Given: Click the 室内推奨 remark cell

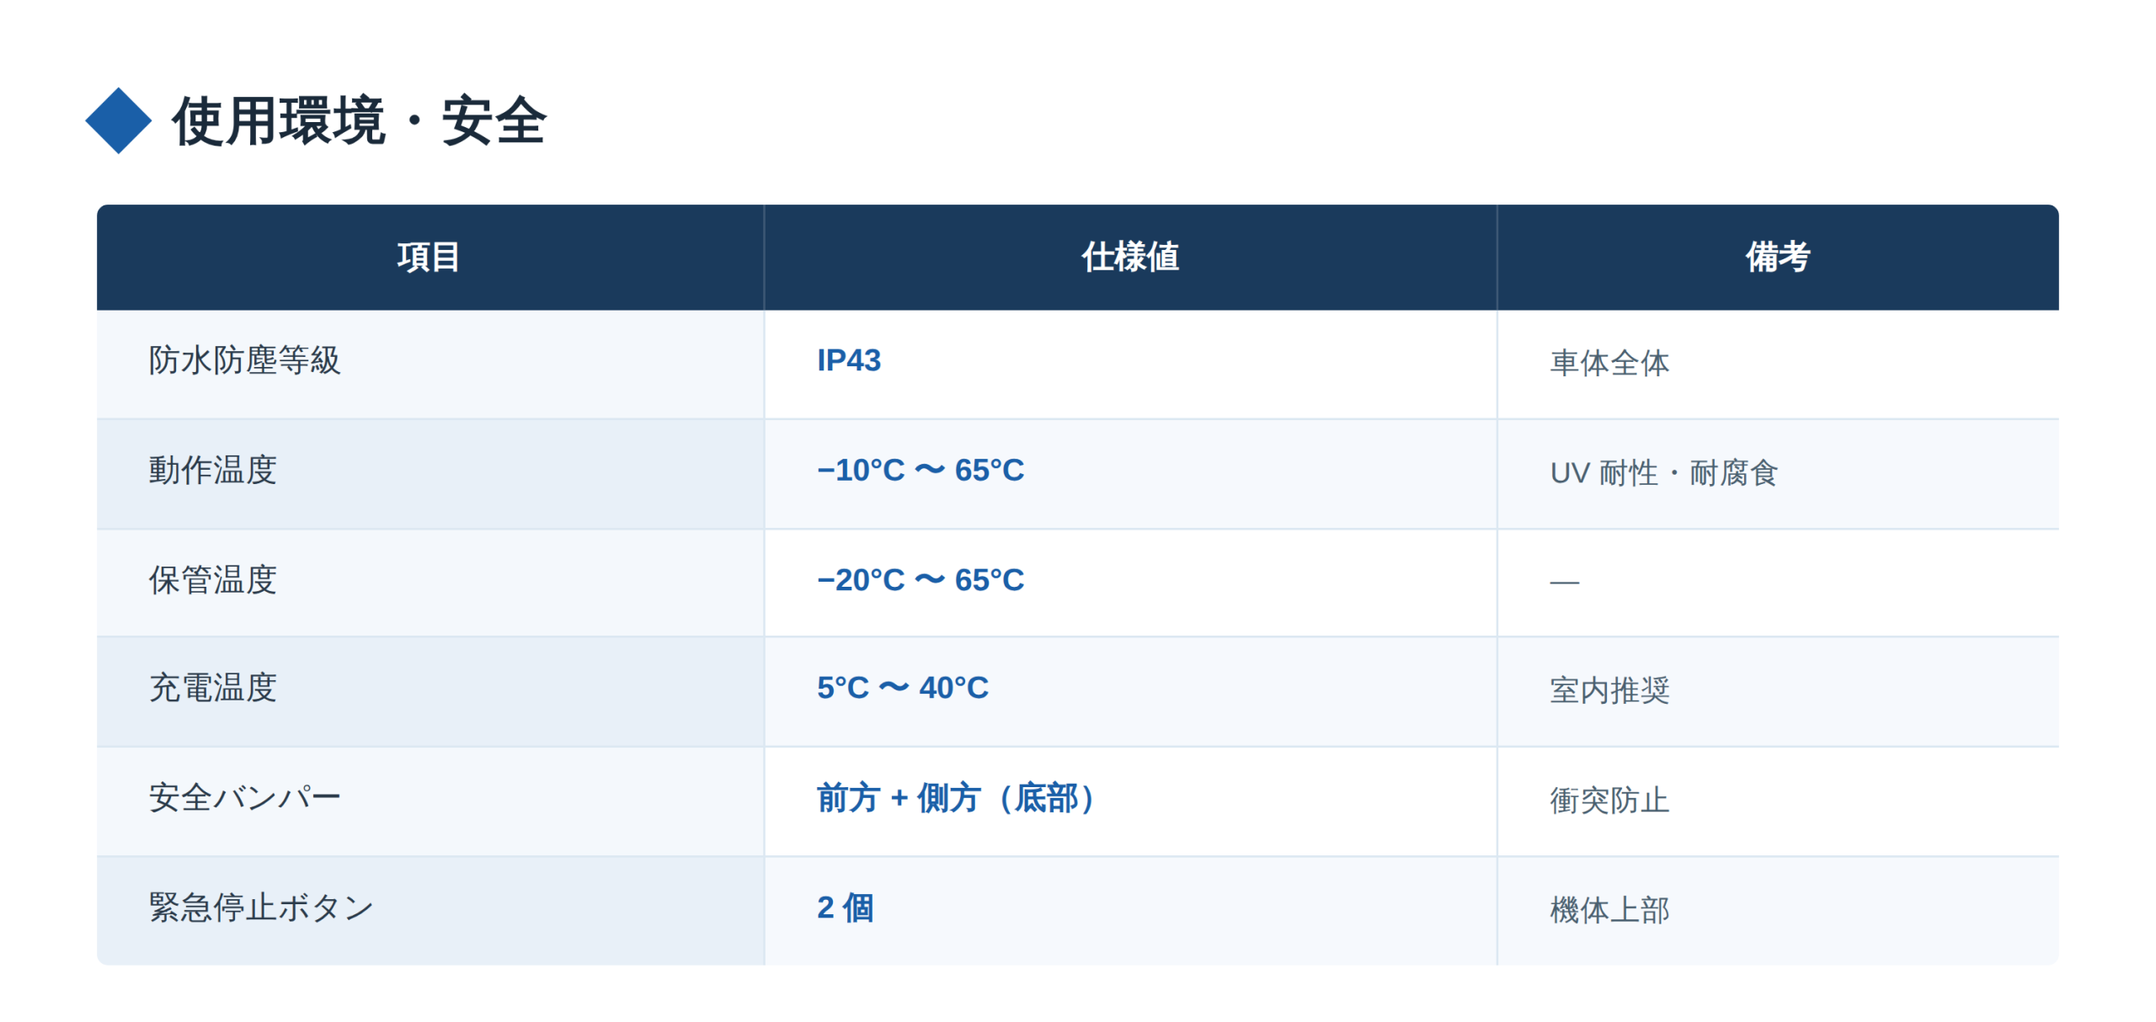Looking at the screenshot, I should 1609,689.
